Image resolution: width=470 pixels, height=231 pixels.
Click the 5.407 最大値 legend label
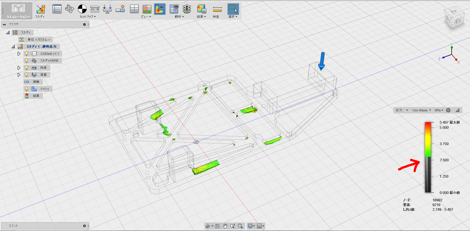coord(449,122)
